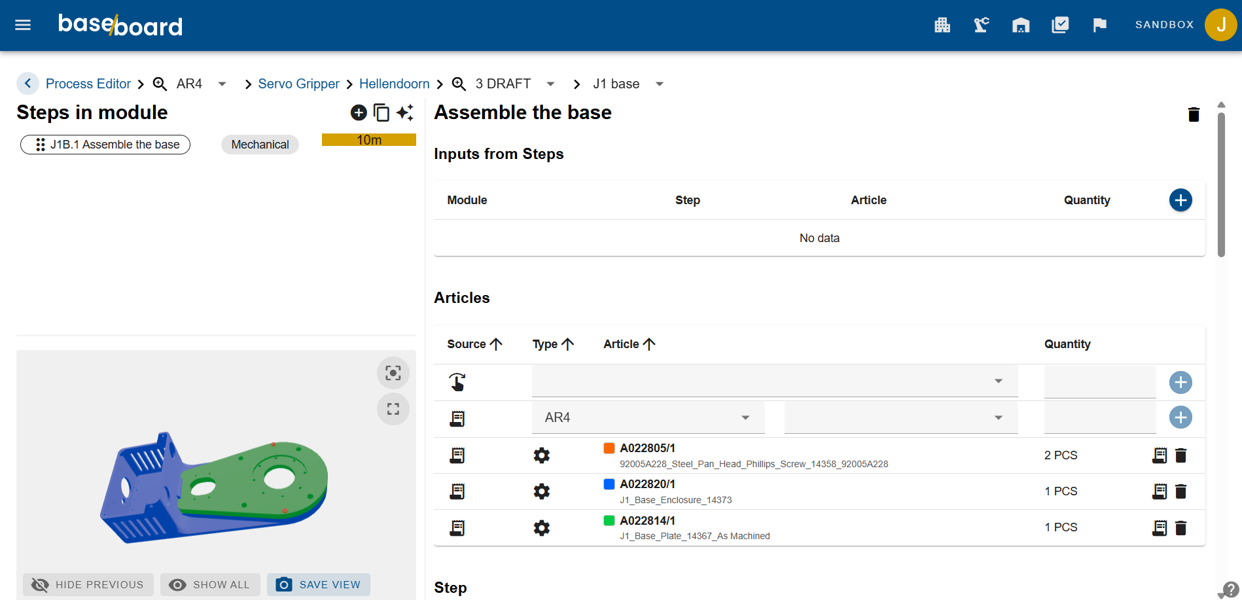Click the blue swatch for A022820/1
This screenshot has height=600, width=1242.
pos(609,484)
